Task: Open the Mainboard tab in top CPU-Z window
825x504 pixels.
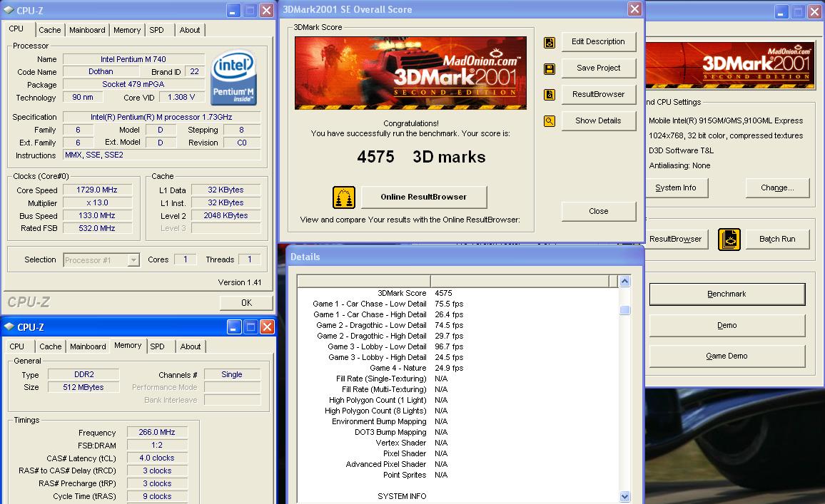Action: tap(87, 30)
